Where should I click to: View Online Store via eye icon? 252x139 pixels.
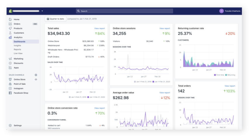coord(36,79)
